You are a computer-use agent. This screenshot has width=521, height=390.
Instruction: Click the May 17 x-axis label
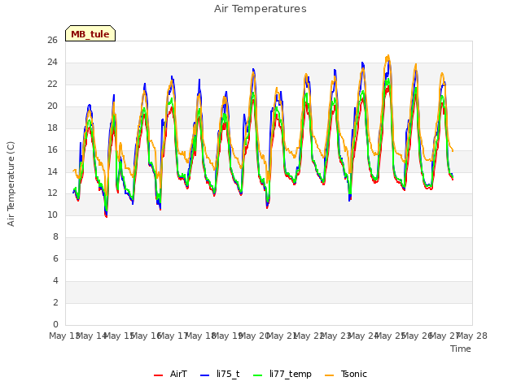click(173, 336)
